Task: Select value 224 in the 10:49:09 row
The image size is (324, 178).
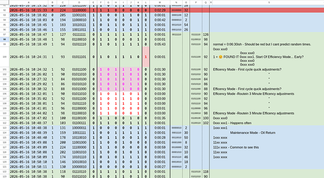Action: (62, 147)
